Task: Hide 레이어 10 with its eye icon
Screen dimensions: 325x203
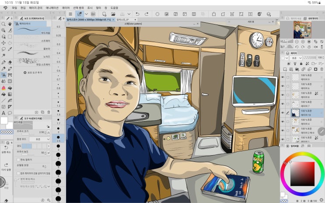Action: click(283, 113)
